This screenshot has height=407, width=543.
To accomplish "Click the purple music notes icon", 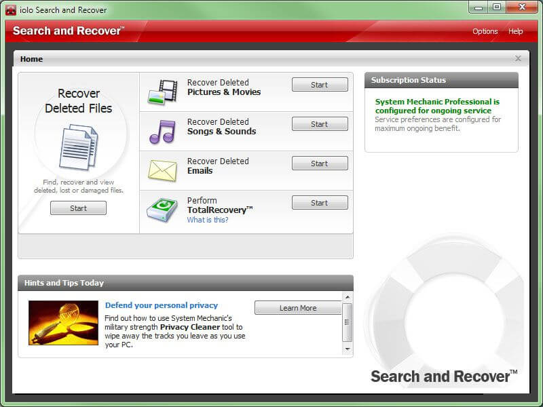I will coord(162,131).
